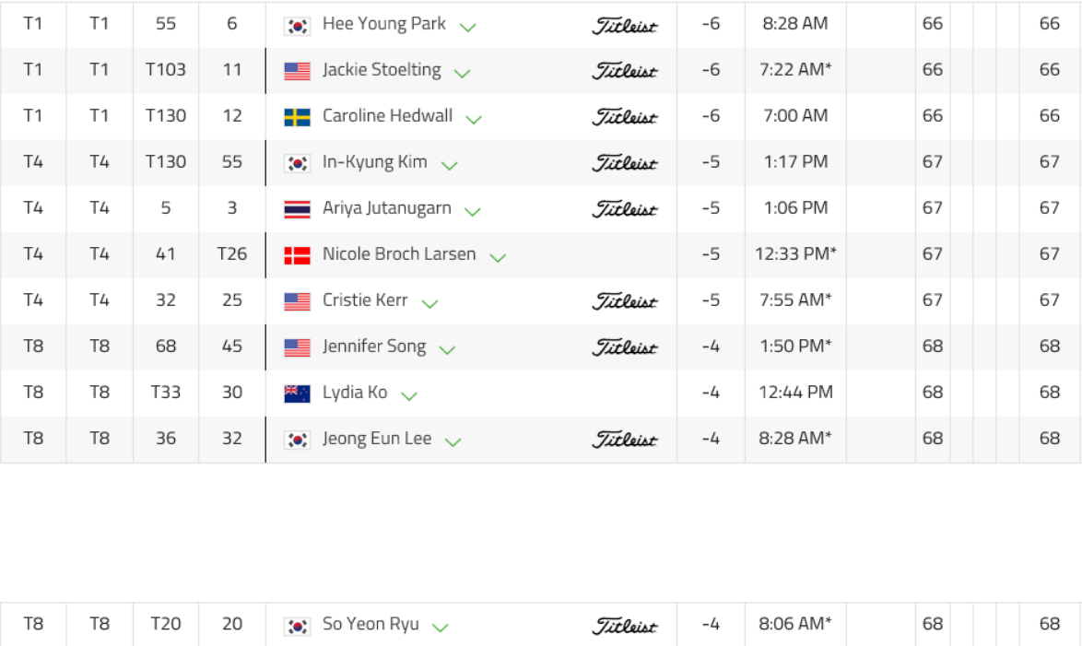
Task: Open So Yeon Ryu player name link
Action: click(370, 624)
